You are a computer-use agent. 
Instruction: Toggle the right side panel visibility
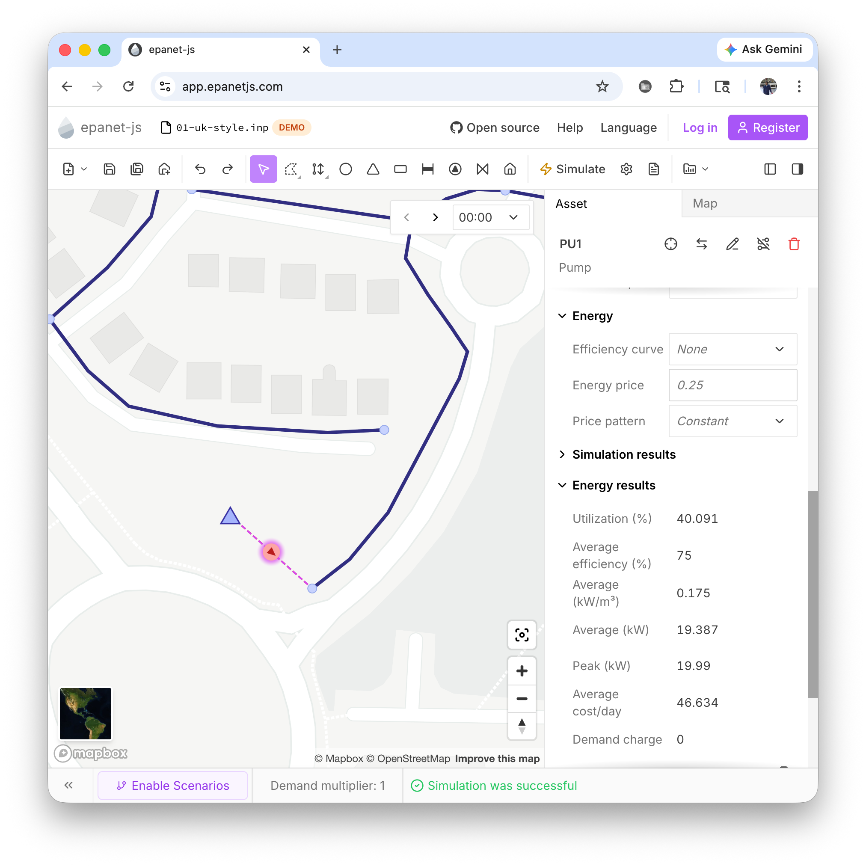(797, 169)
